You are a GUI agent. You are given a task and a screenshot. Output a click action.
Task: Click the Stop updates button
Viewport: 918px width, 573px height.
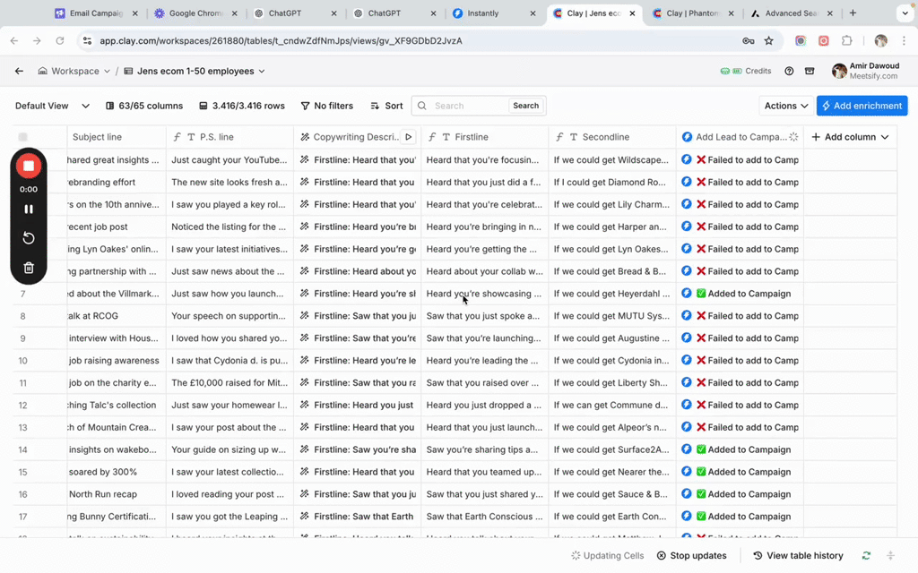tap(691, 556)
